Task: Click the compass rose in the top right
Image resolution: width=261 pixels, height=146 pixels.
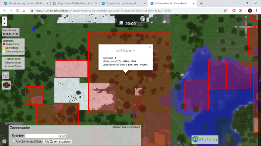Action: [x=246, y=27]
